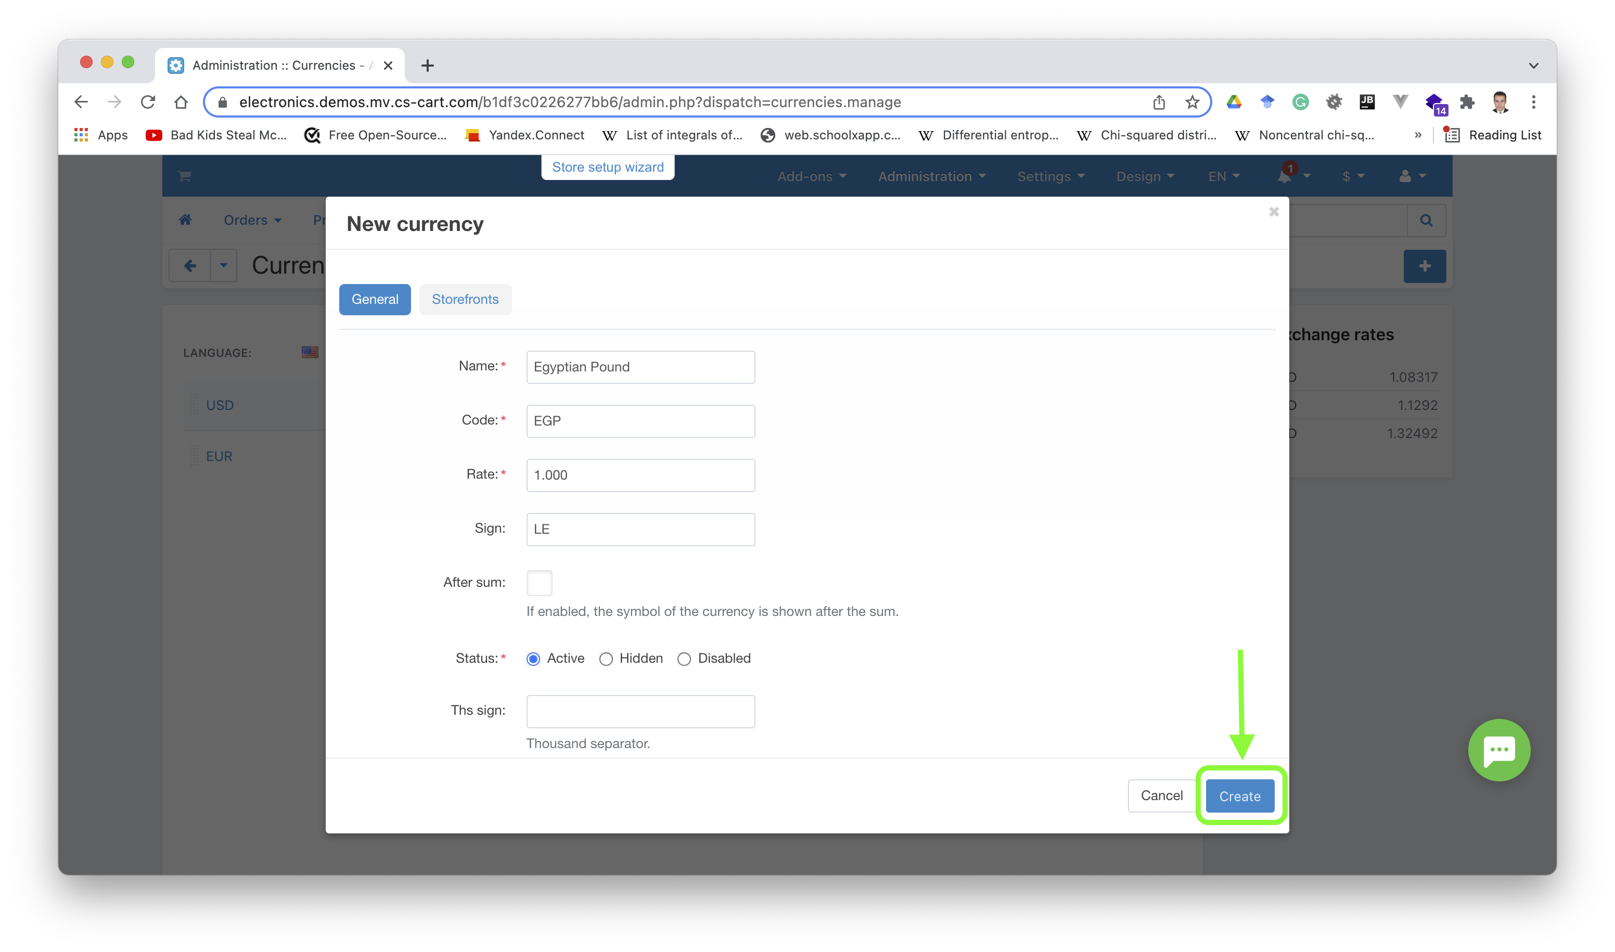1615x952 pixels.
Task: Click the Cancel button
Action: click(1162, 795)
